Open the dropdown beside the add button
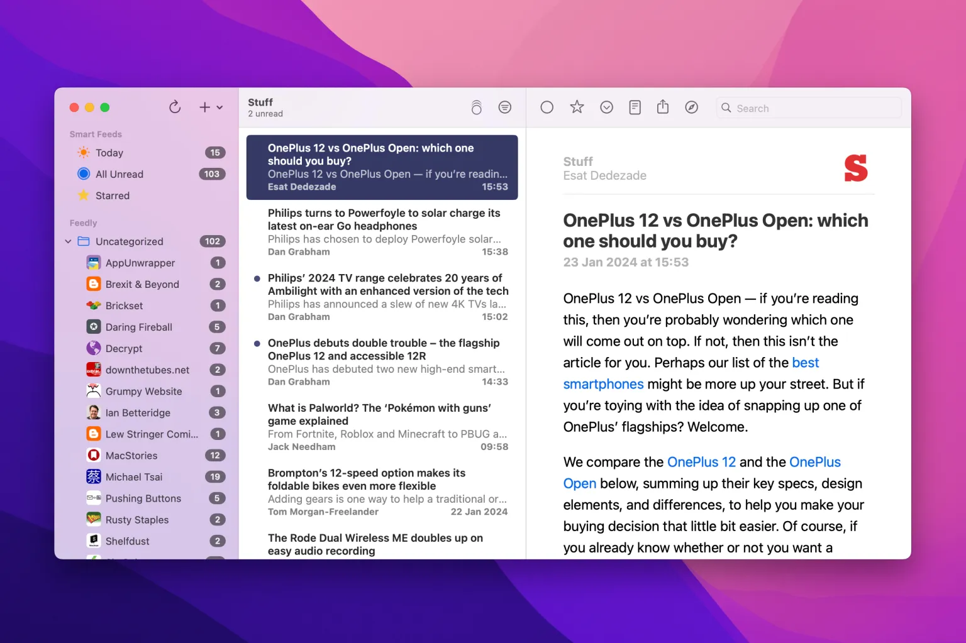Image resolution: width=966 pixels, height=643 pixels. (x=219, y=107)
